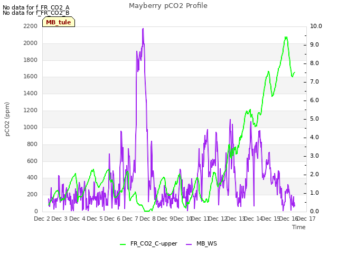Click the 'No data for f_FR_CO2_A' message
The width and height of the screenshot is (338, 254).
tap(36, 7)
